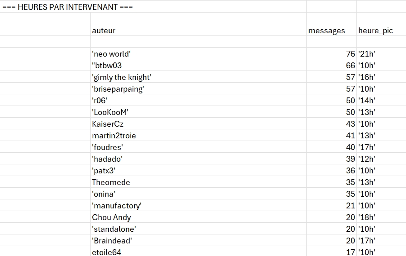
Task: Select the message count cell showing 76
Action: coord(350,54)
